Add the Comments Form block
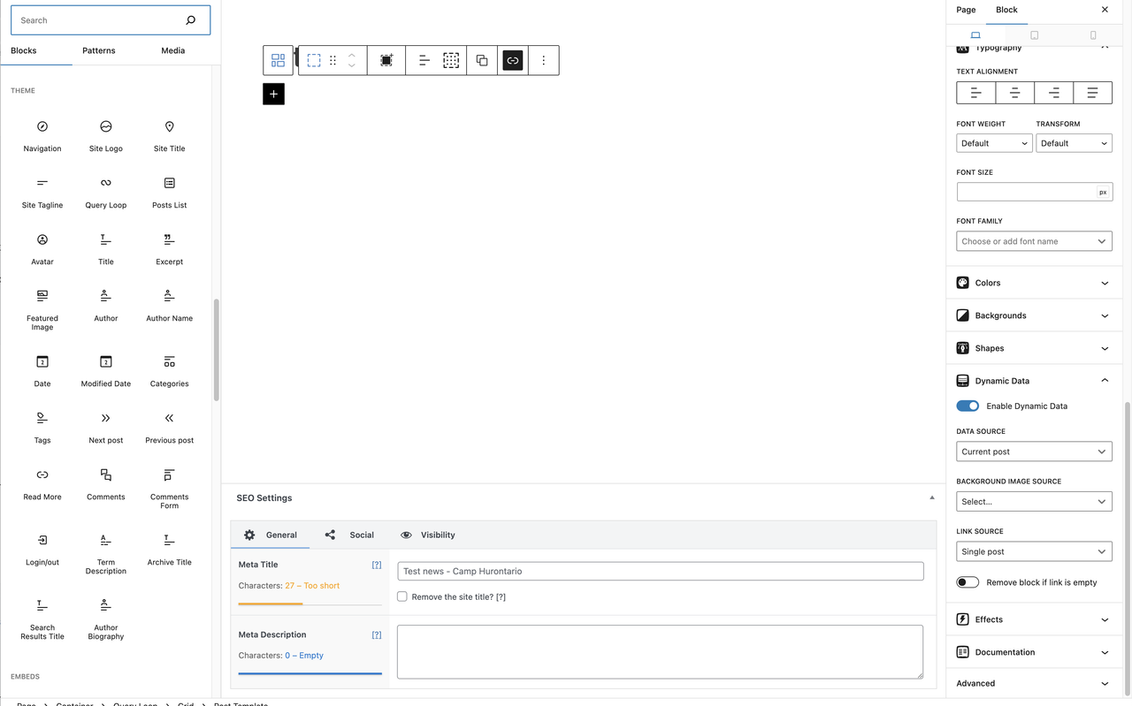This screenshot has width=1132, height=706. tap(170, 489)
